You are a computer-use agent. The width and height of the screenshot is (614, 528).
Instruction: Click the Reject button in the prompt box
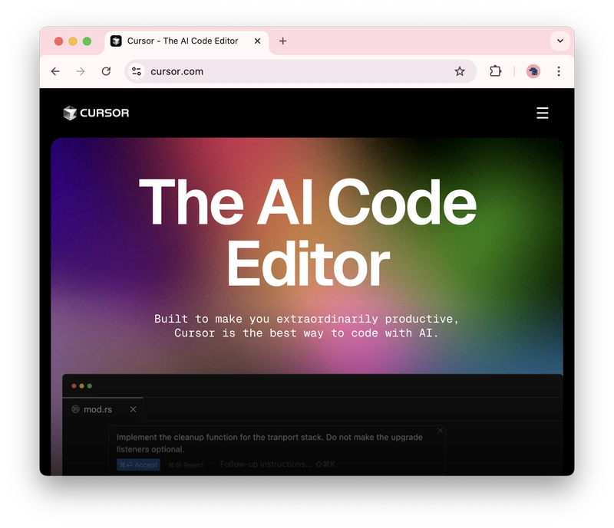tap(186, 464)
